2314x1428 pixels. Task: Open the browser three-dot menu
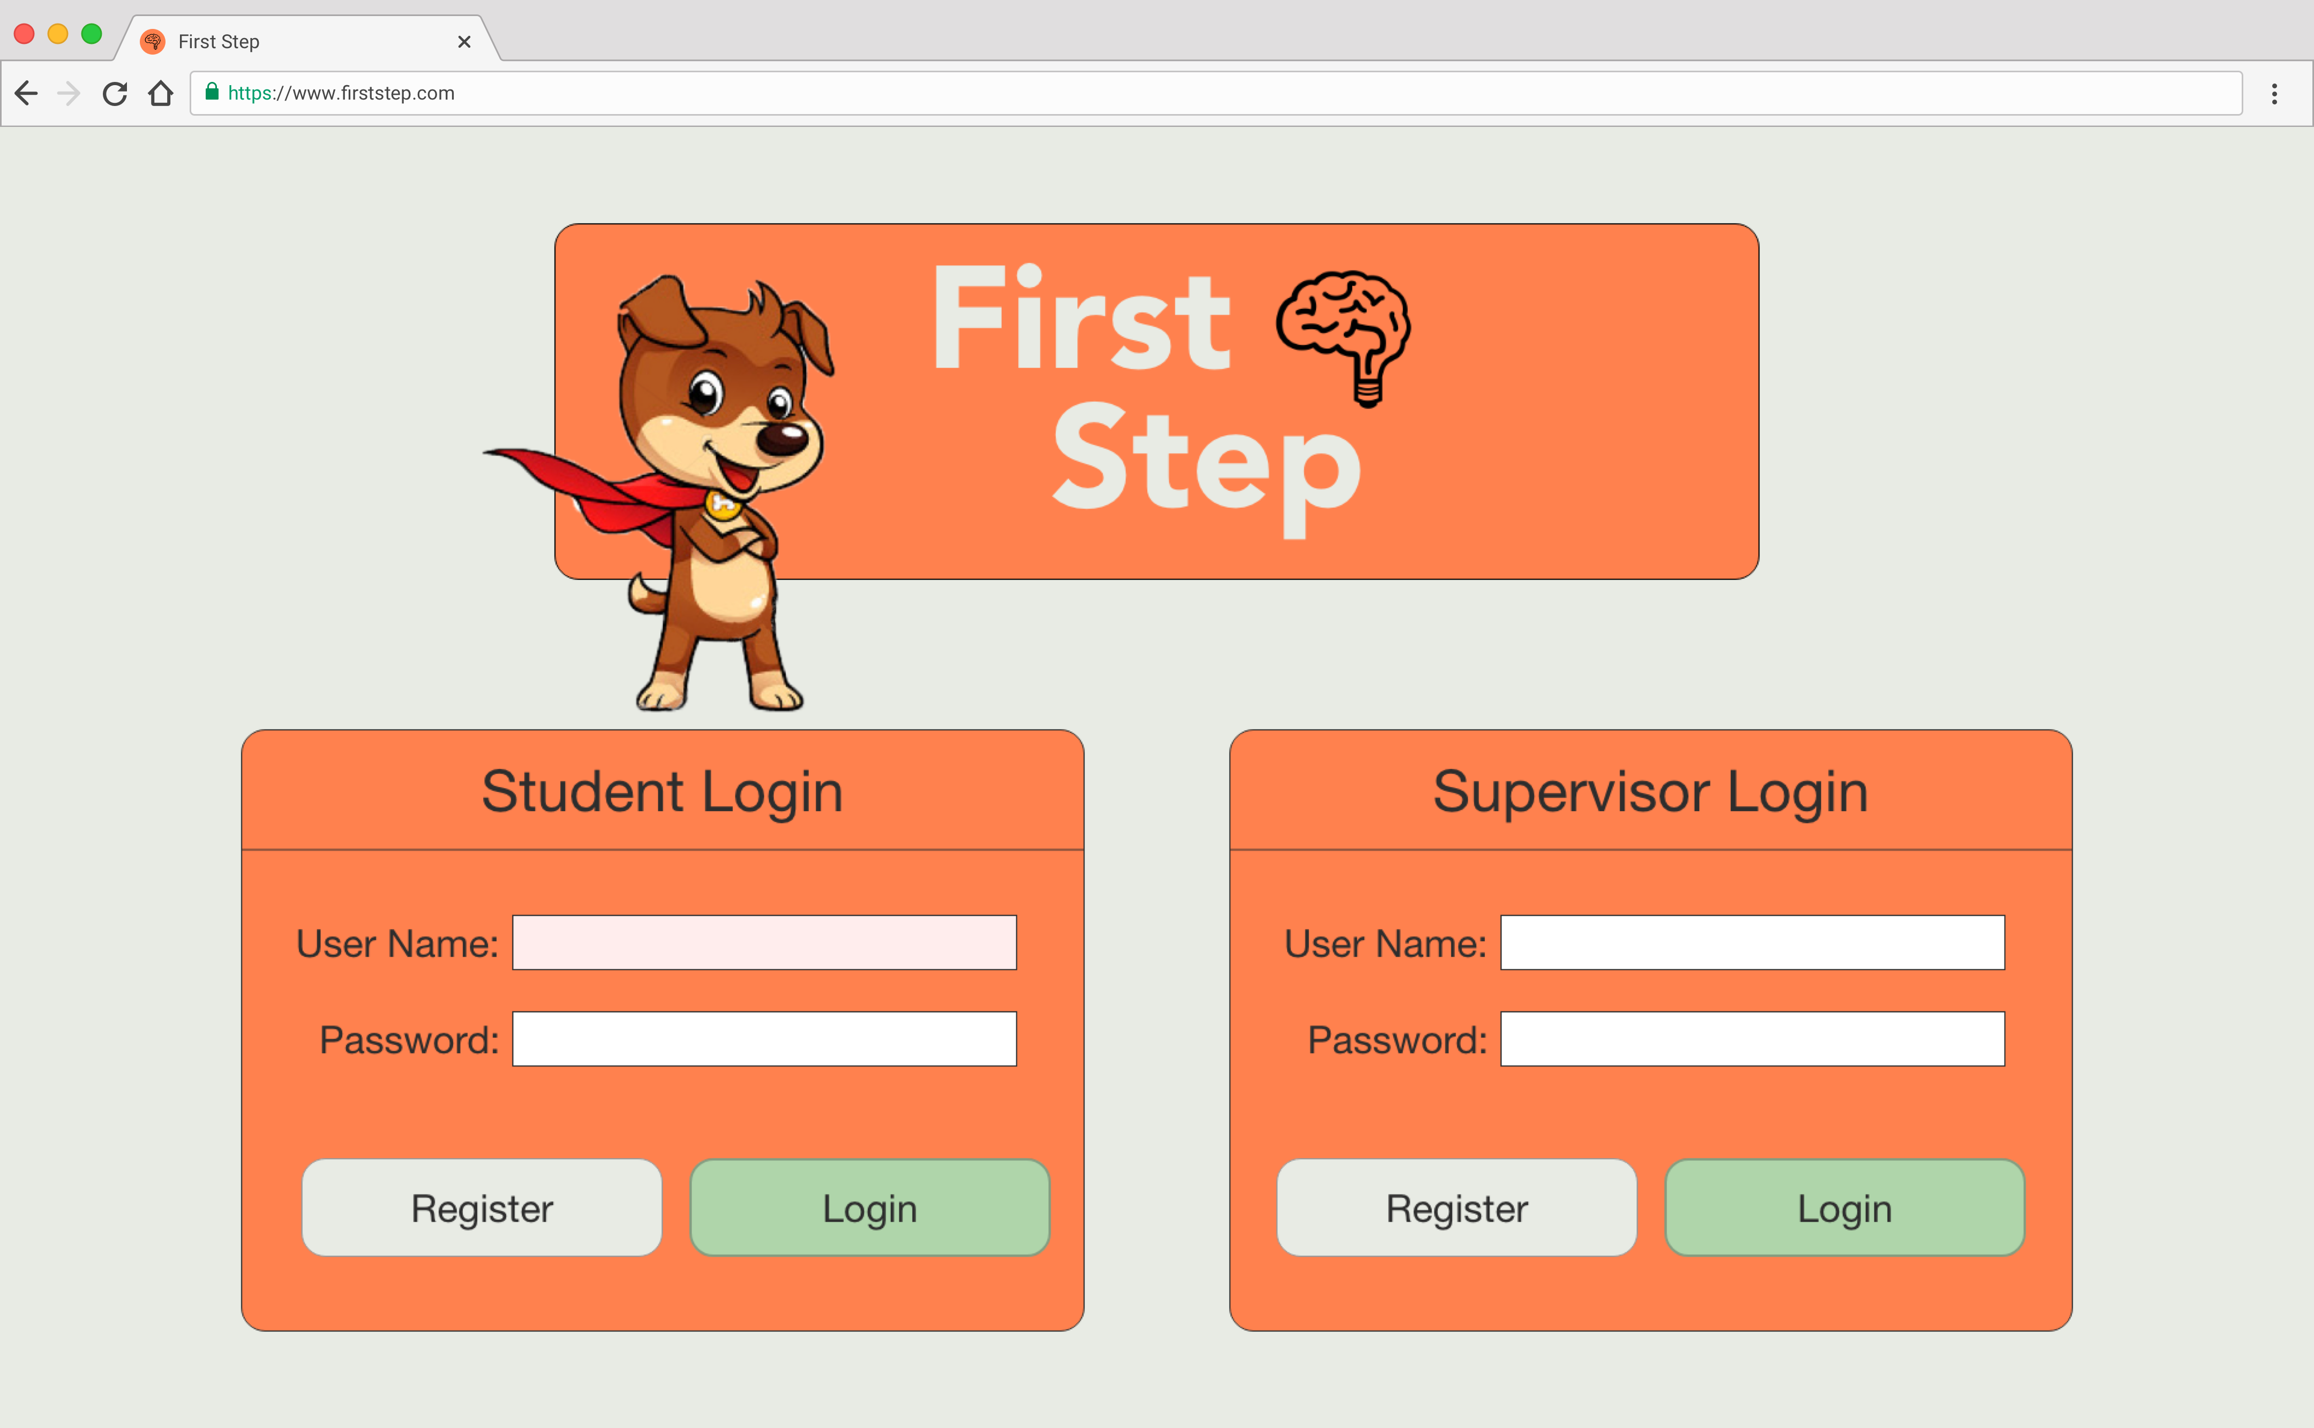(x=2273, y=94)
